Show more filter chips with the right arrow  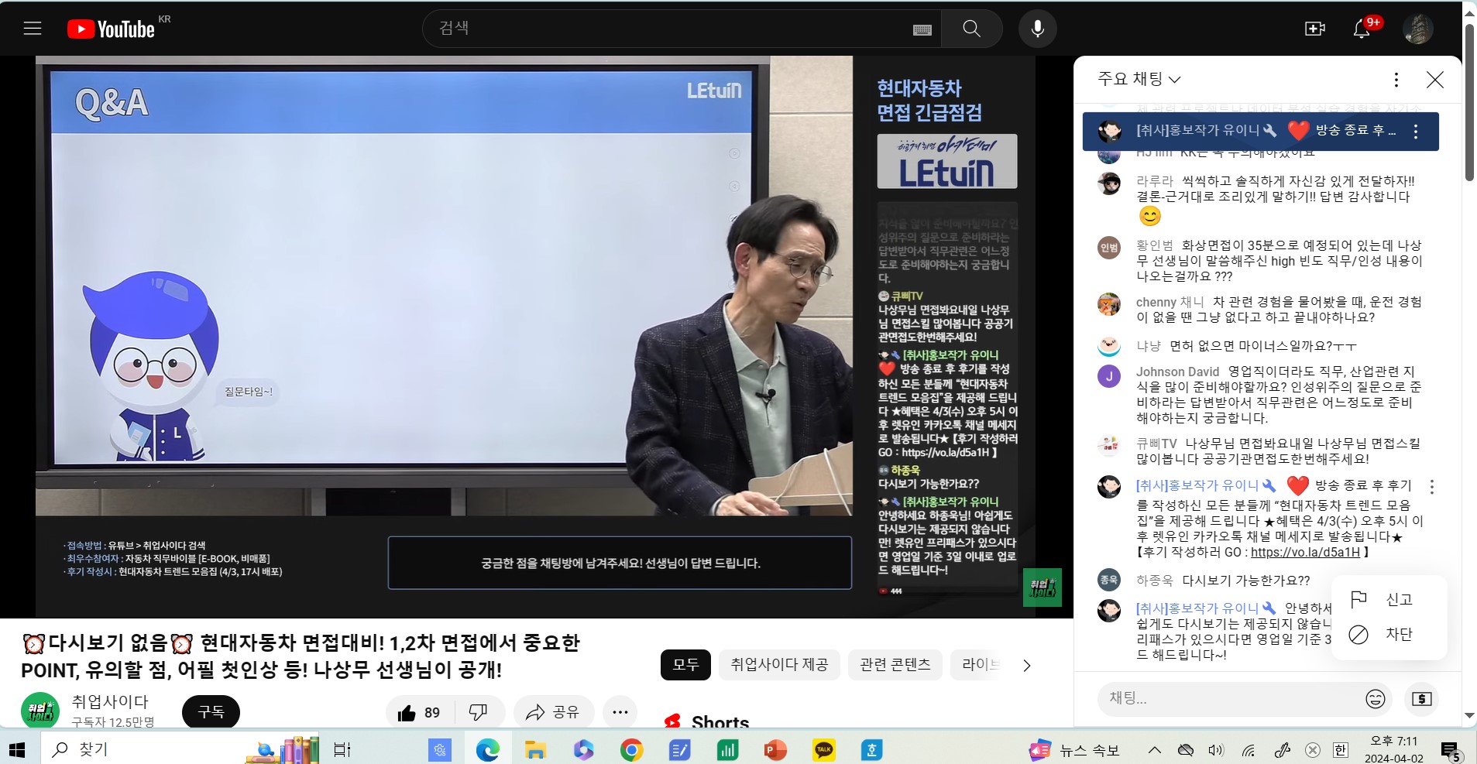click(x=1026, y=666)
